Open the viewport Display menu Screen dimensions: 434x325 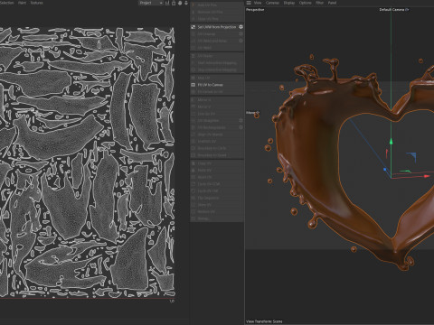289,3
